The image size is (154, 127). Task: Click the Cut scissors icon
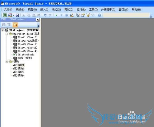pyautogui.click(x=23, y=15)
